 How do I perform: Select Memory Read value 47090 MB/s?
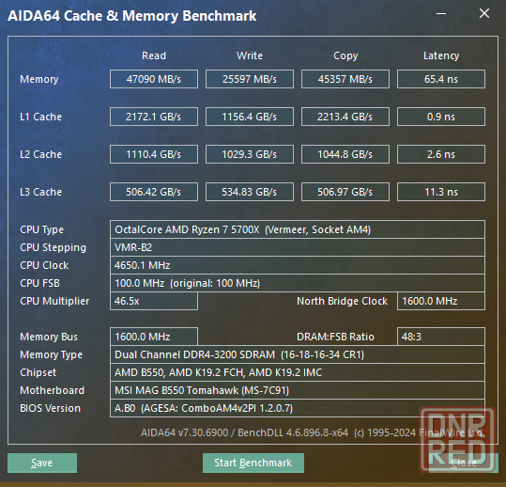[154, 79]
